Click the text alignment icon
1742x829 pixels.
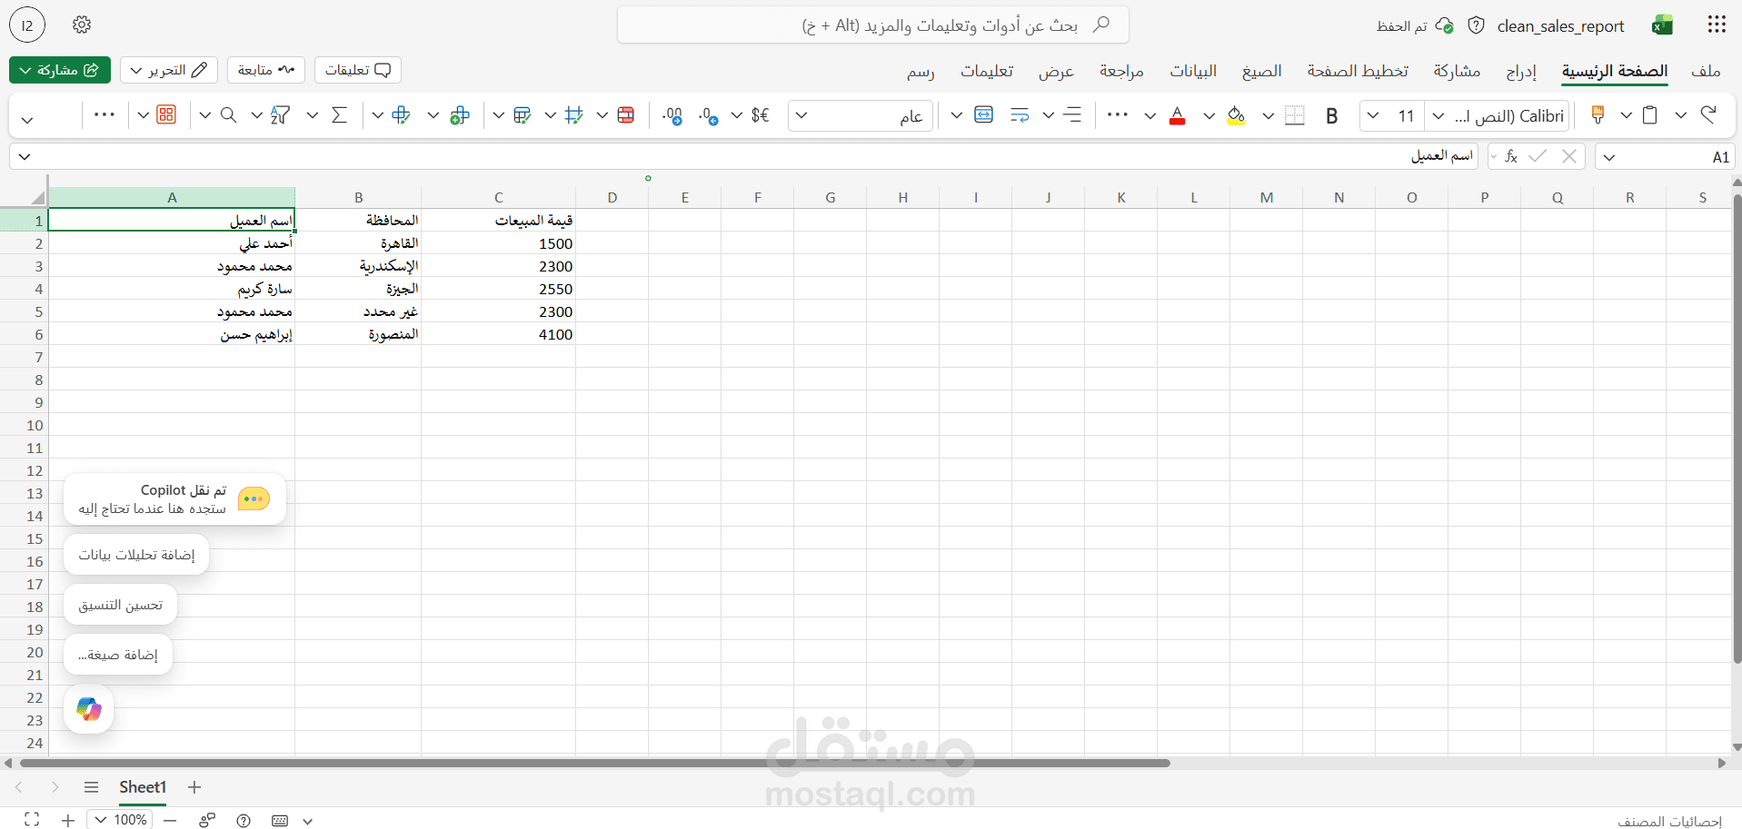pos(1072,115)
